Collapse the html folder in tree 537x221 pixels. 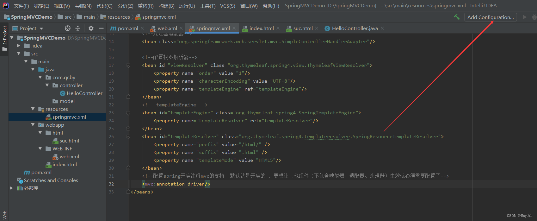click(40, 133)
